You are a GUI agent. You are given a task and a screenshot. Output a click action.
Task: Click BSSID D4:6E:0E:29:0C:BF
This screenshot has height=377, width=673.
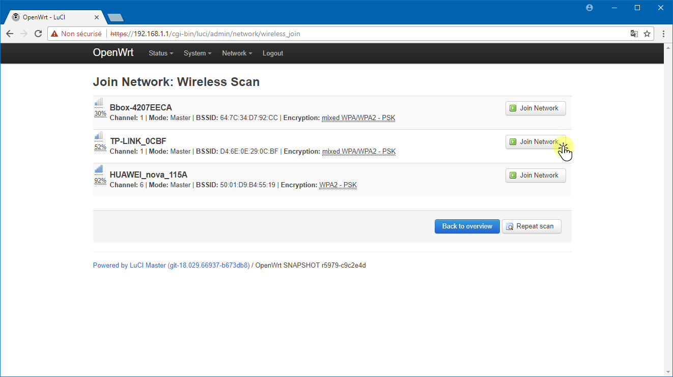coord(249,152)
